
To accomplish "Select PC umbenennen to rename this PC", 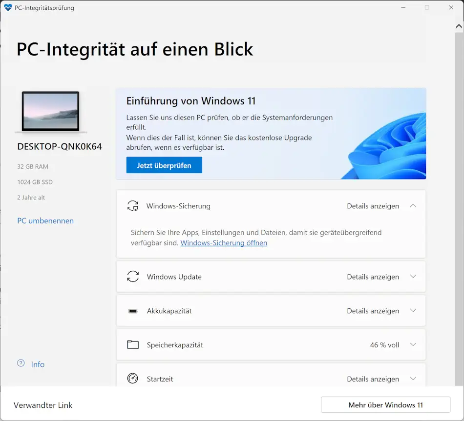I will pos(45,221).
